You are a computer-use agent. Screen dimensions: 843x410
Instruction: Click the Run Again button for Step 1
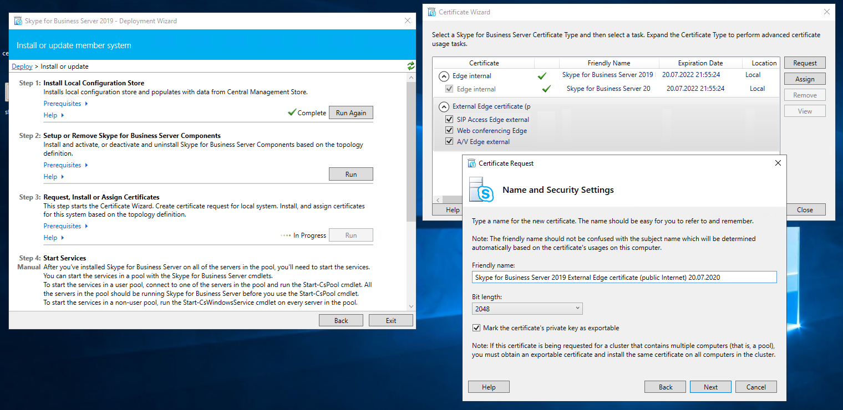tap(351, 113)
